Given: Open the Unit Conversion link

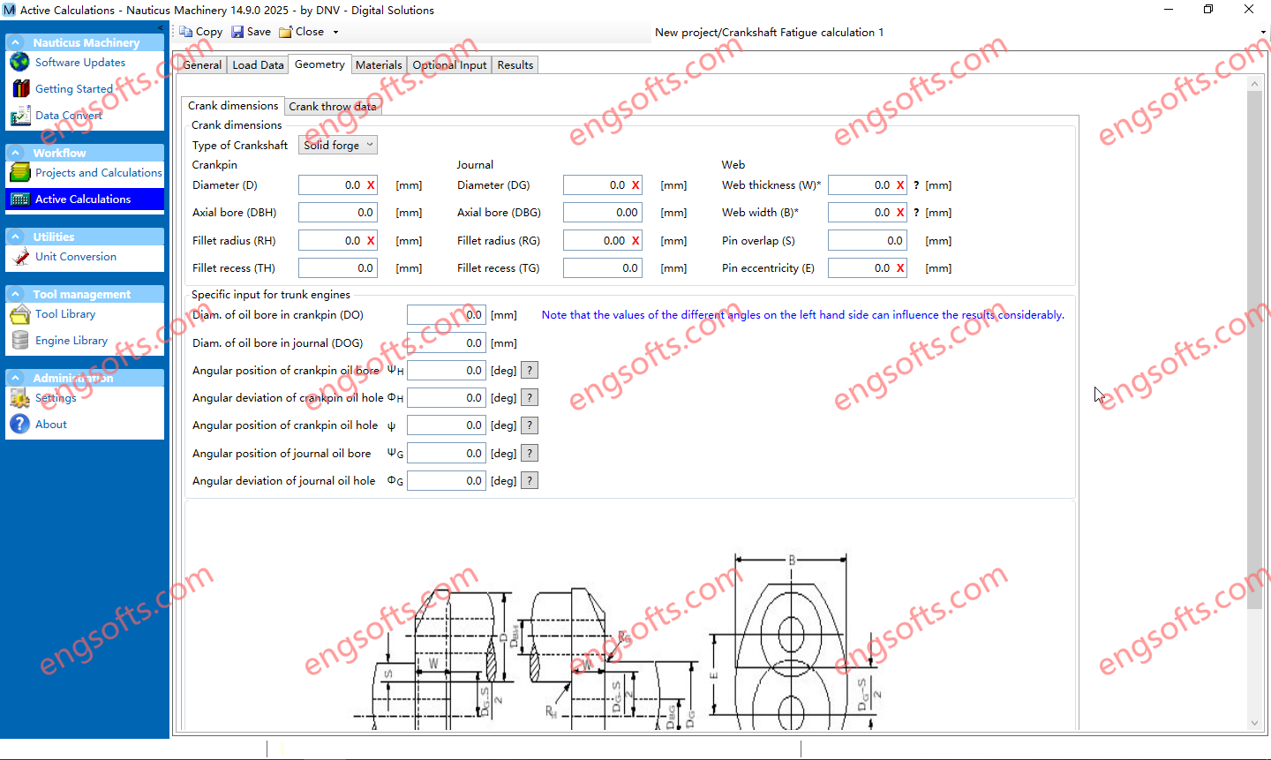Looking at the screenshot, I should [76, 257].
